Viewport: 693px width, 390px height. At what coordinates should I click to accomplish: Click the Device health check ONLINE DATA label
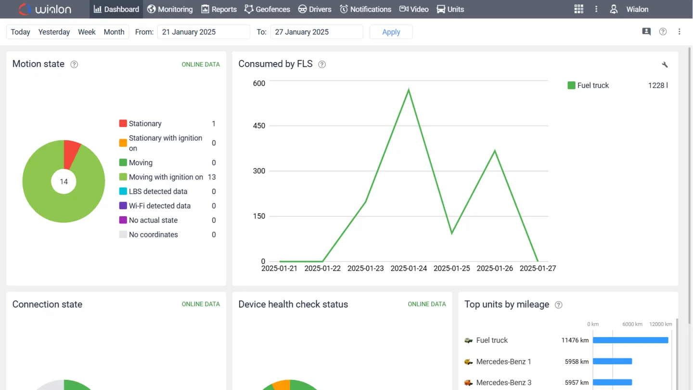(x=427, y=304)
